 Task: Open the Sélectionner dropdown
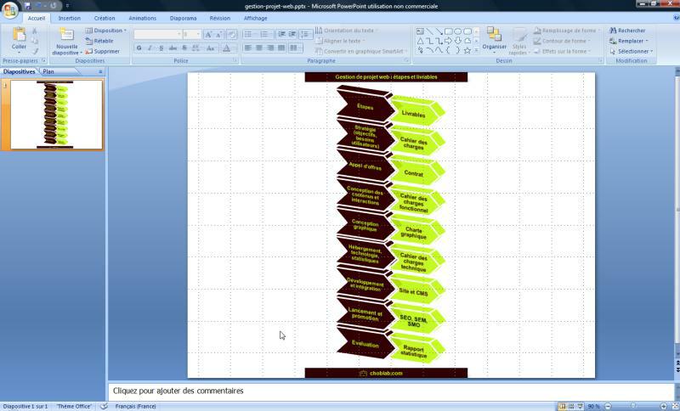631,51
